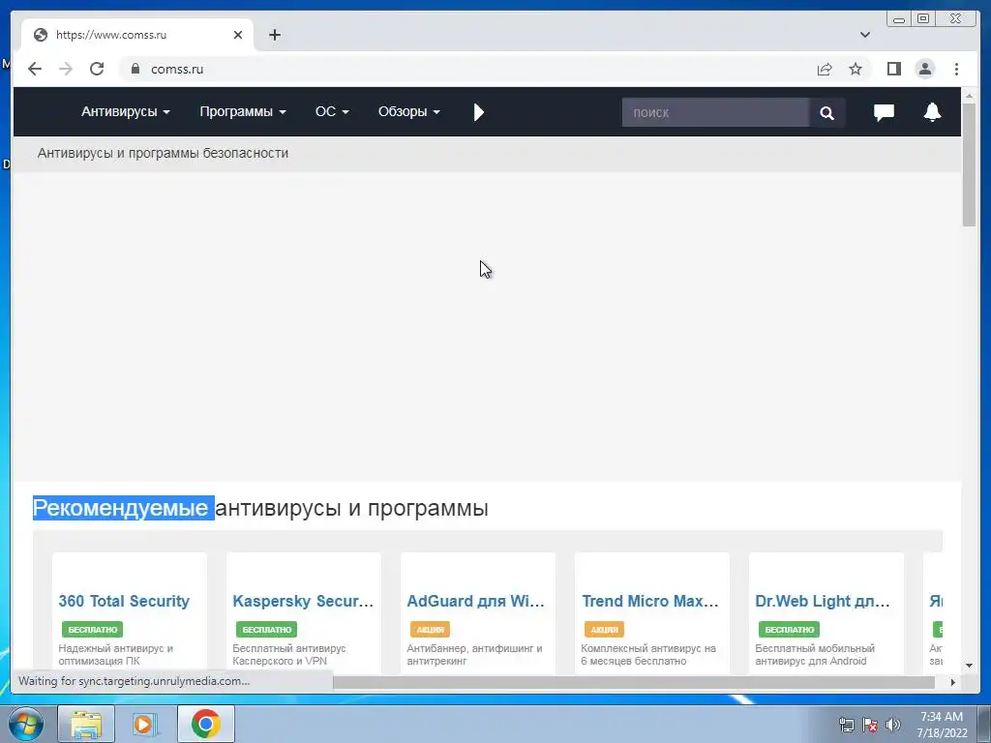Open the Chrome side panel
The width and height of the screenshot is (991, 743).
[893, 69]
